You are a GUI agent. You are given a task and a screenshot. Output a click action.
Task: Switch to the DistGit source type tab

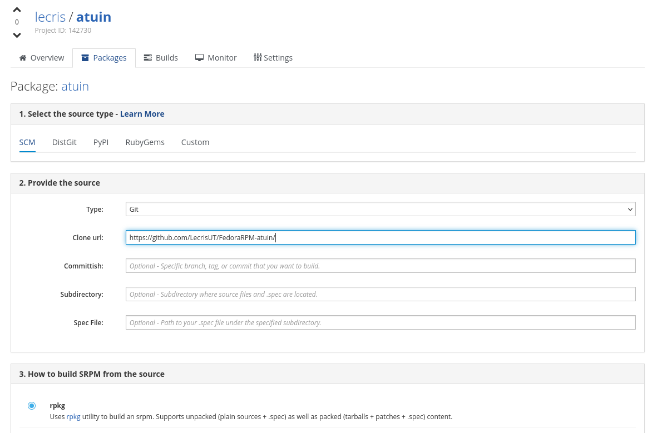pos(64,142)
